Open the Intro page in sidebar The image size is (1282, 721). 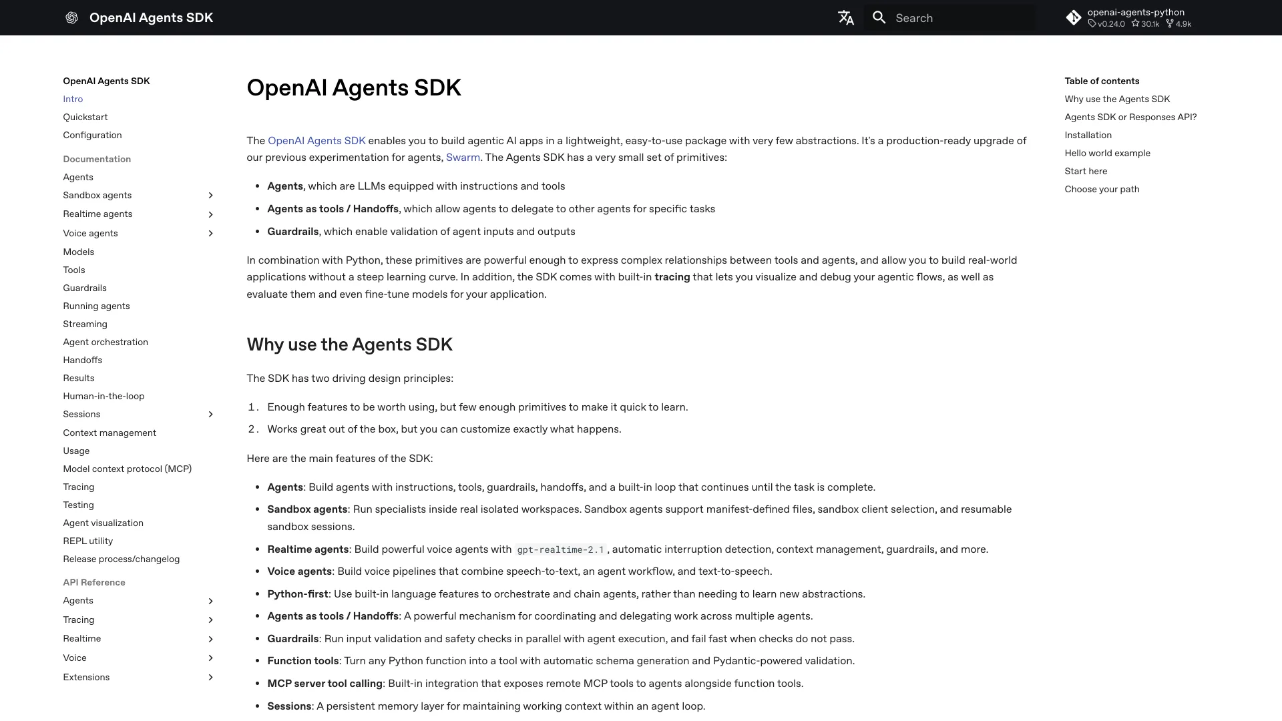pyautogui.click(x=73, y=99)
